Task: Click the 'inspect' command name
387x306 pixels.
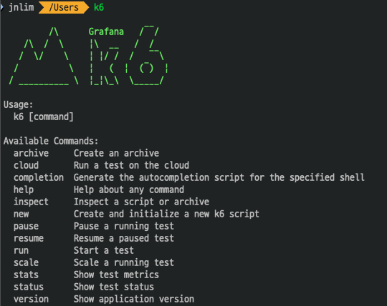Action: tap(31, 202)
